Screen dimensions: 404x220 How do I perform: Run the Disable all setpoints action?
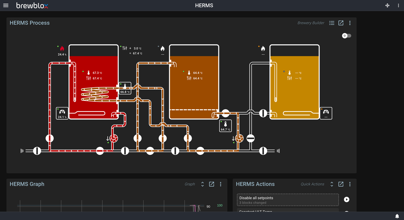[346, 200]
